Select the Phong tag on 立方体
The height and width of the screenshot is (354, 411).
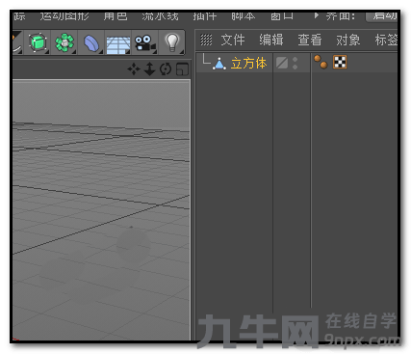[x=321, y=62]
